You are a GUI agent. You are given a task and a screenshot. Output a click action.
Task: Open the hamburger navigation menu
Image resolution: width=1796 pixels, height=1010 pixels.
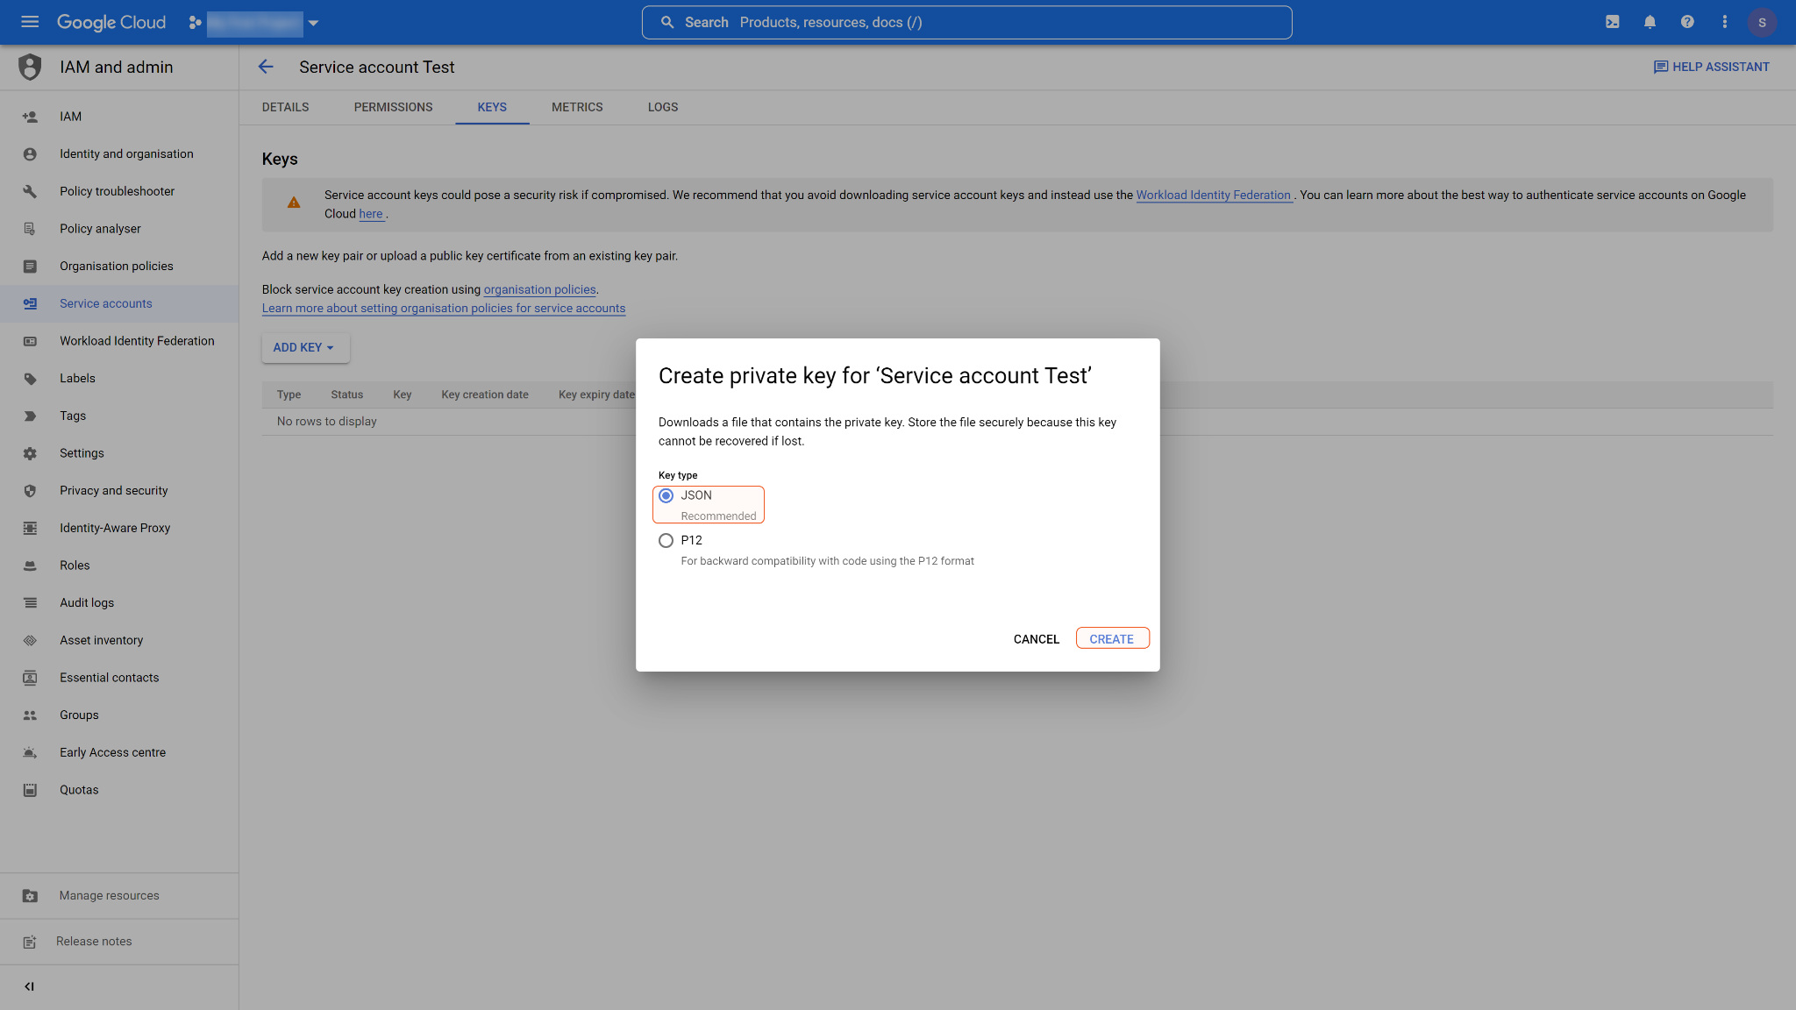30,22
